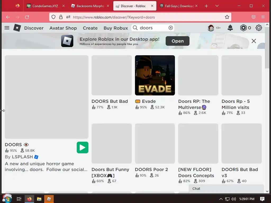This screenshot has width=271, height=203.
Task: Close the Fall Guys Download tab
Action: click(196, 6)
